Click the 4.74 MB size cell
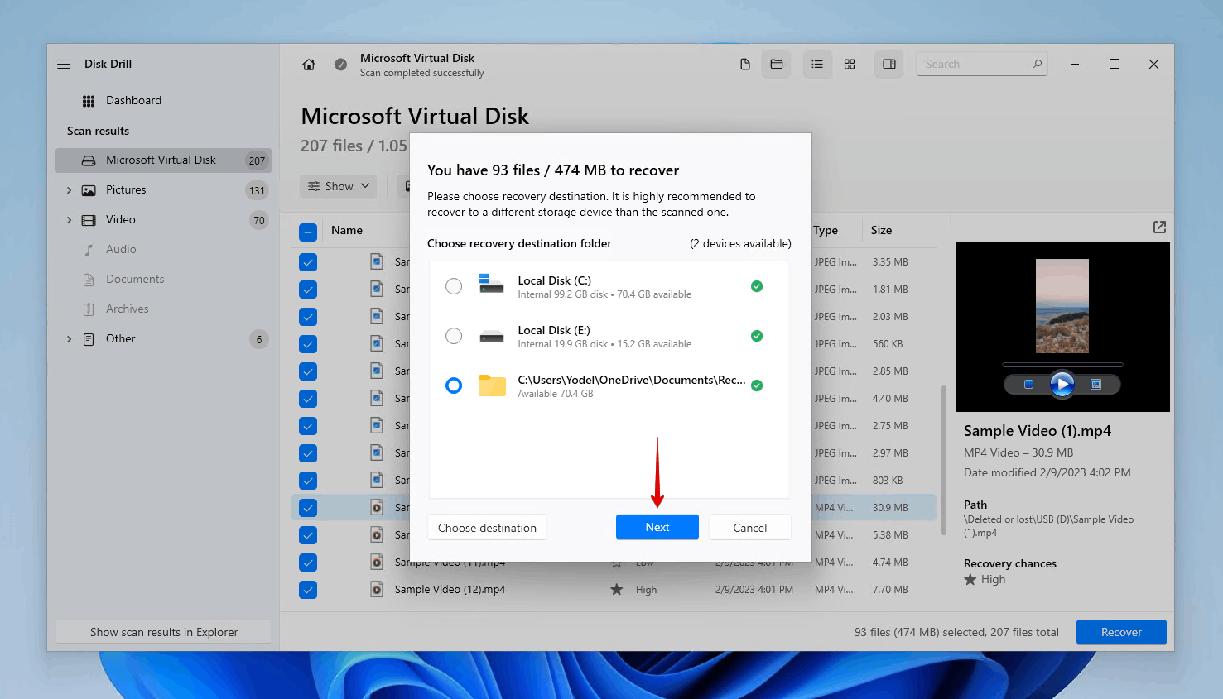 click(x=890, y=563)
